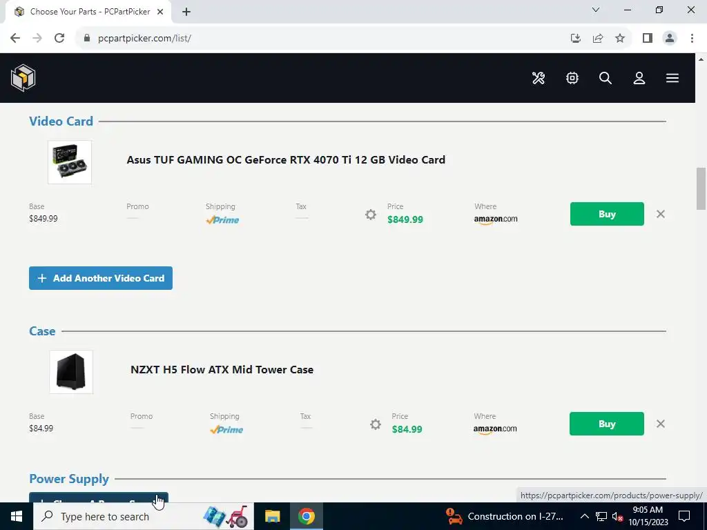Open tab search chevron in title bar
Image resolution: width=707 pixels, height=530 pixels.
click(x=596, y=10)
